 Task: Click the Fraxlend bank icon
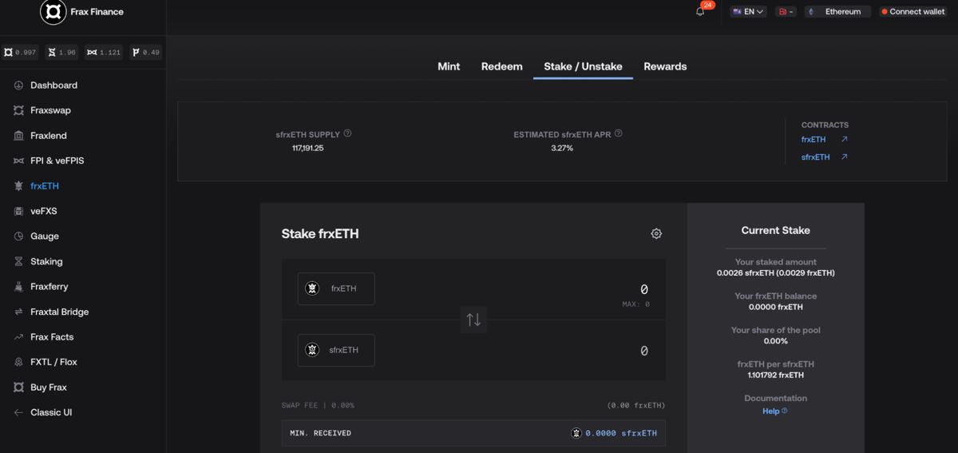pos(18,136)
